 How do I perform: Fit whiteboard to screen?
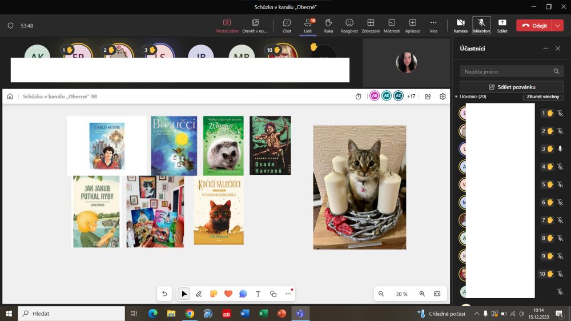pos(437,294)
